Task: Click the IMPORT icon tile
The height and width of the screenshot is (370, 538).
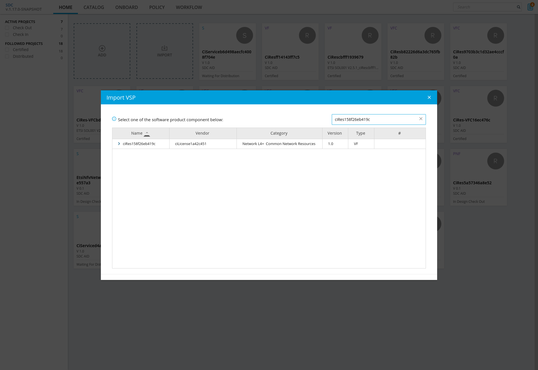Action: [x=165, y=51]
